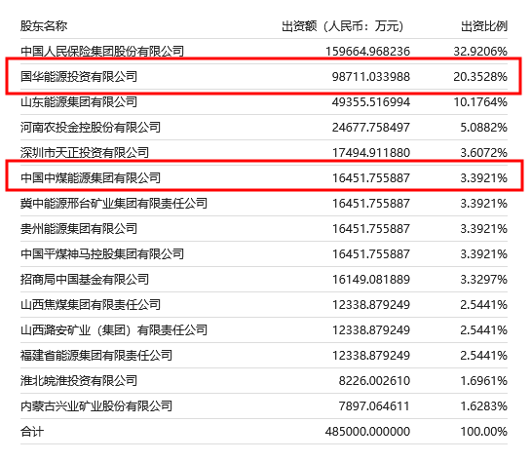Click the 出资额（人民币：万元）column header
The height and width of the screenshot is (462, 531).
tap(342, 26)
